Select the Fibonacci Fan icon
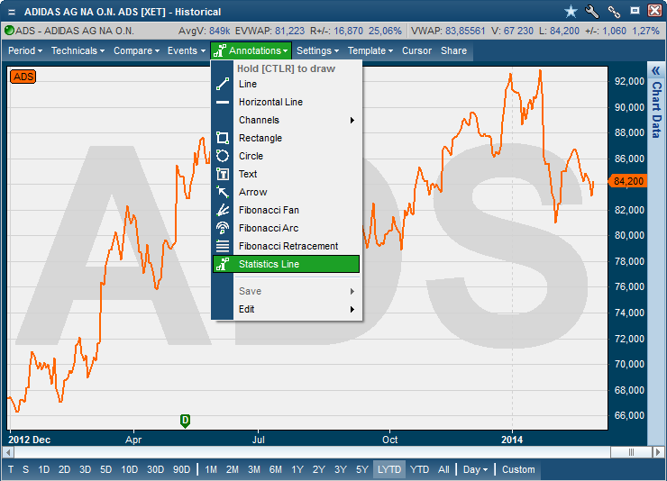The height and width of the screenshot is (481, 667). (x=223, y=210)
